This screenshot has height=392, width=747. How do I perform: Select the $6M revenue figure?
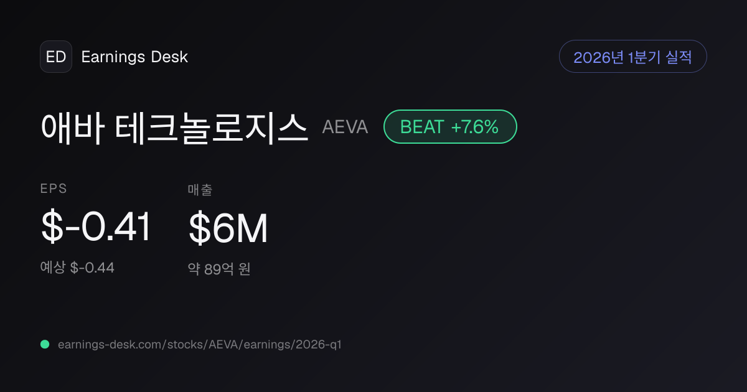tap(228, 228)
